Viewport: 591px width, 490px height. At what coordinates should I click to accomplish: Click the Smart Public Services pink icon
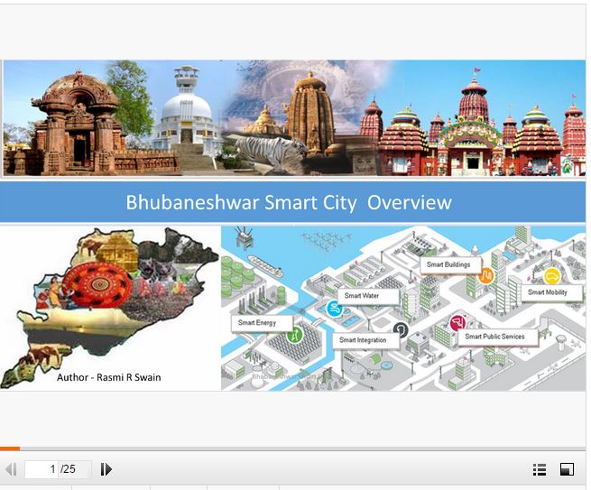[457, 323]
